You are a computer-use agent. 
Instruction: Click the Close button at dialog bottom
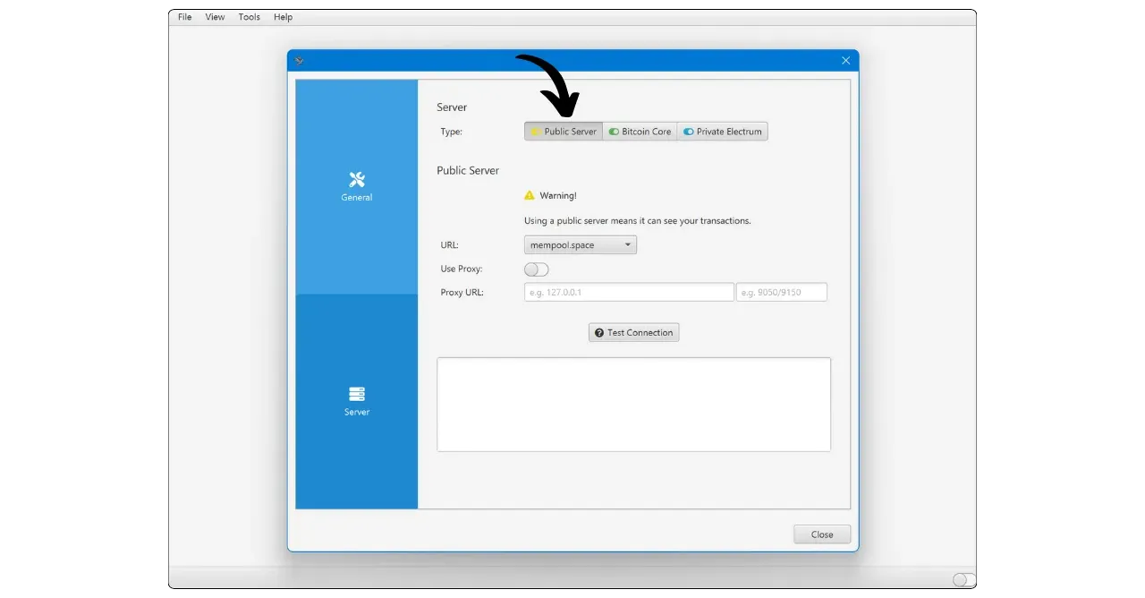coord(821,534)
